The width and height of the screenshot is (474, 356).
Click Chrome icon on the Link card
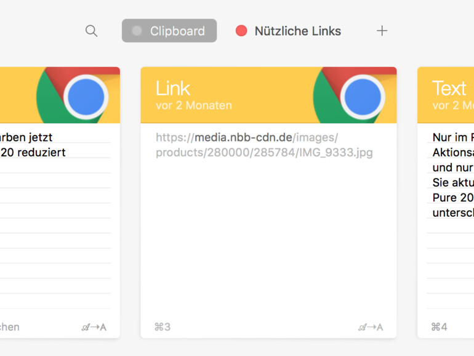point(355,95)
